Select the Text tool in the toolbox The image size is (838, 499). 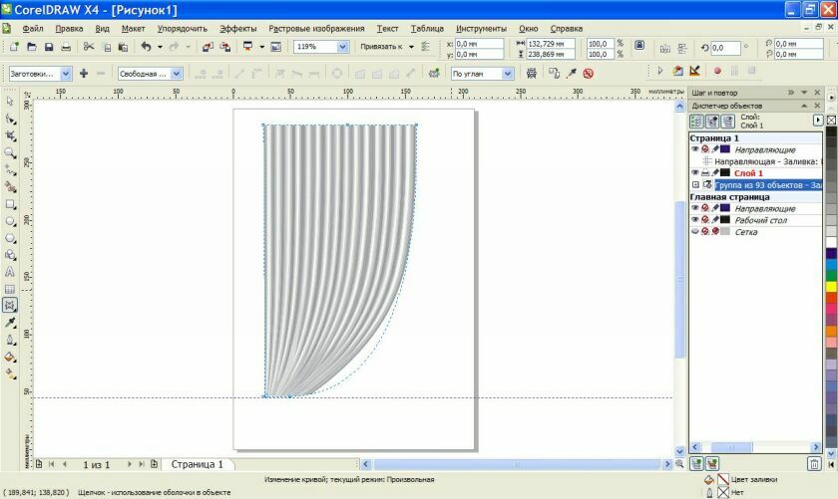tap(10, 271)
